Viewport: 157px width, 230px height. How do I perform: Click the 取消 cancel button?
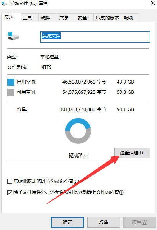pos(104,222)
